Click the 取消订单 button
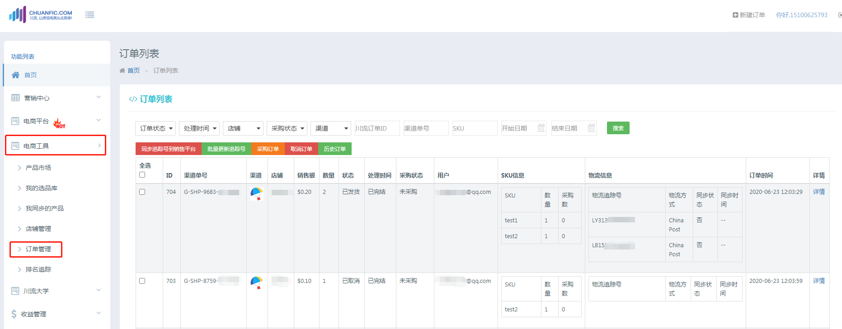The image size is (842, 329). (301, 149)
